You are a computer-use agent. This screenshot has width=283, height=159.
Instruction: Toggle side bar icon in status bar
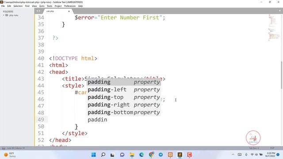[x=4, y=148]
